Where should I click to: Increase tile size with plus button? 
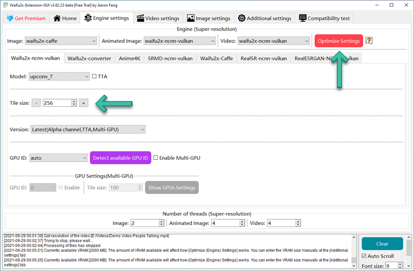[83, 103]
